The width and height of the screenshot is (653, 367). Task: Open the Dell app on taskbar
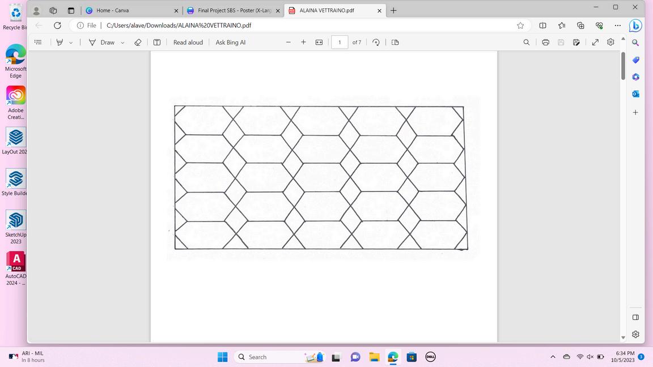tap(431, 357)
